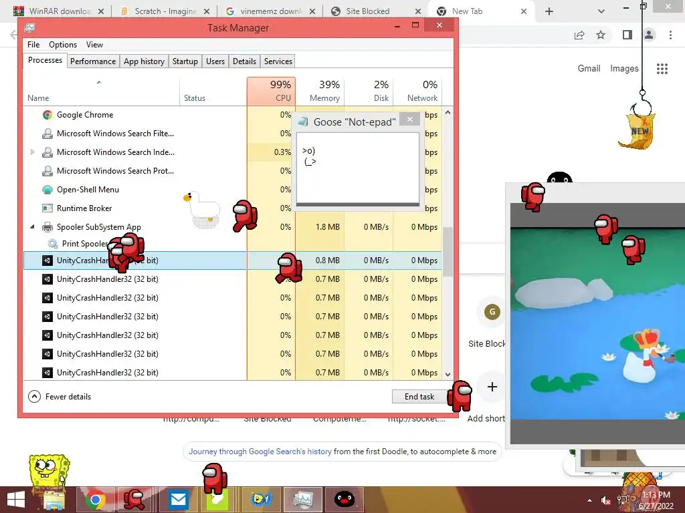Switch to the App history tab
Viewport: 685px width, 513px height.
144,61
